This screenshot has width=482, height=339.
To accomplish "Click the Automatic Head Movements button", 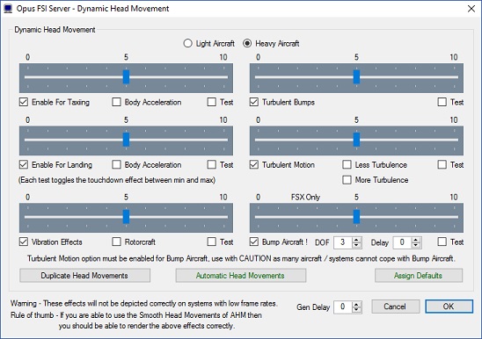I will click(241, 276).
